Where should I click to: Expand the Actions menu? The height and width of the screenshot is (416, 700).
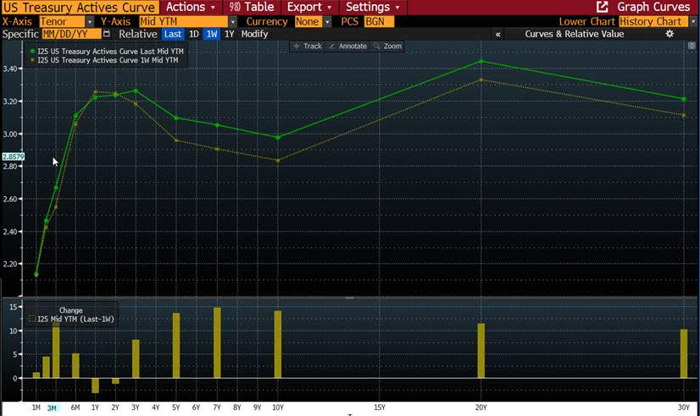[x=191, y=7]
